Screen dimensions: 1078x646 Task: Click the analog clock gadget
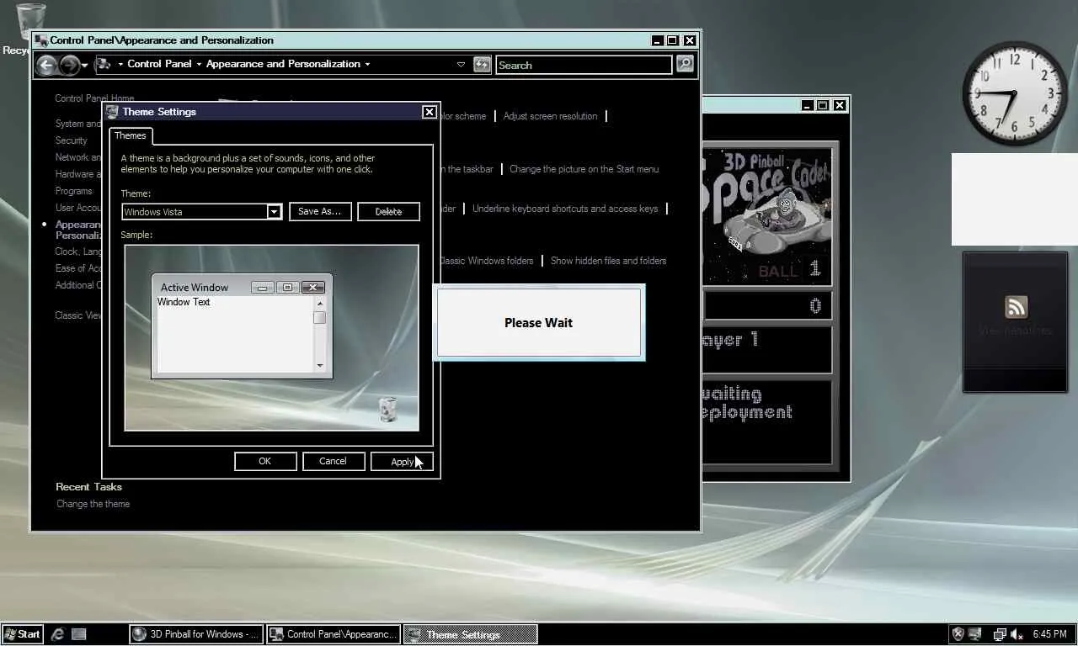click(1014, 93)
